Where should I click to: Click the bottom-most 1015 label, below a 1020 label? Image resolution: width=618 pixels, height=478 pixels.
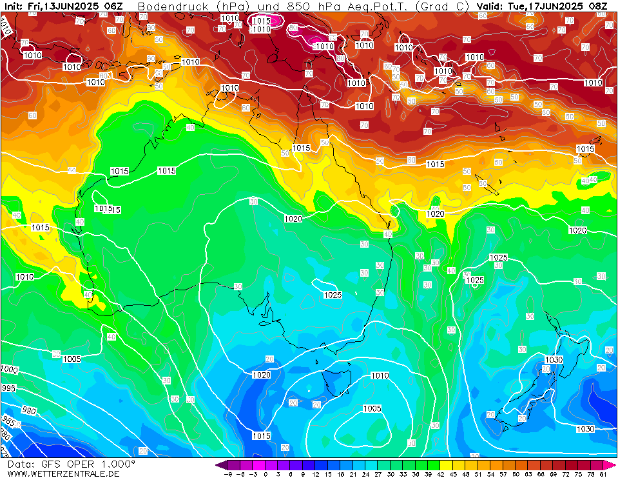tap(262, 435)
